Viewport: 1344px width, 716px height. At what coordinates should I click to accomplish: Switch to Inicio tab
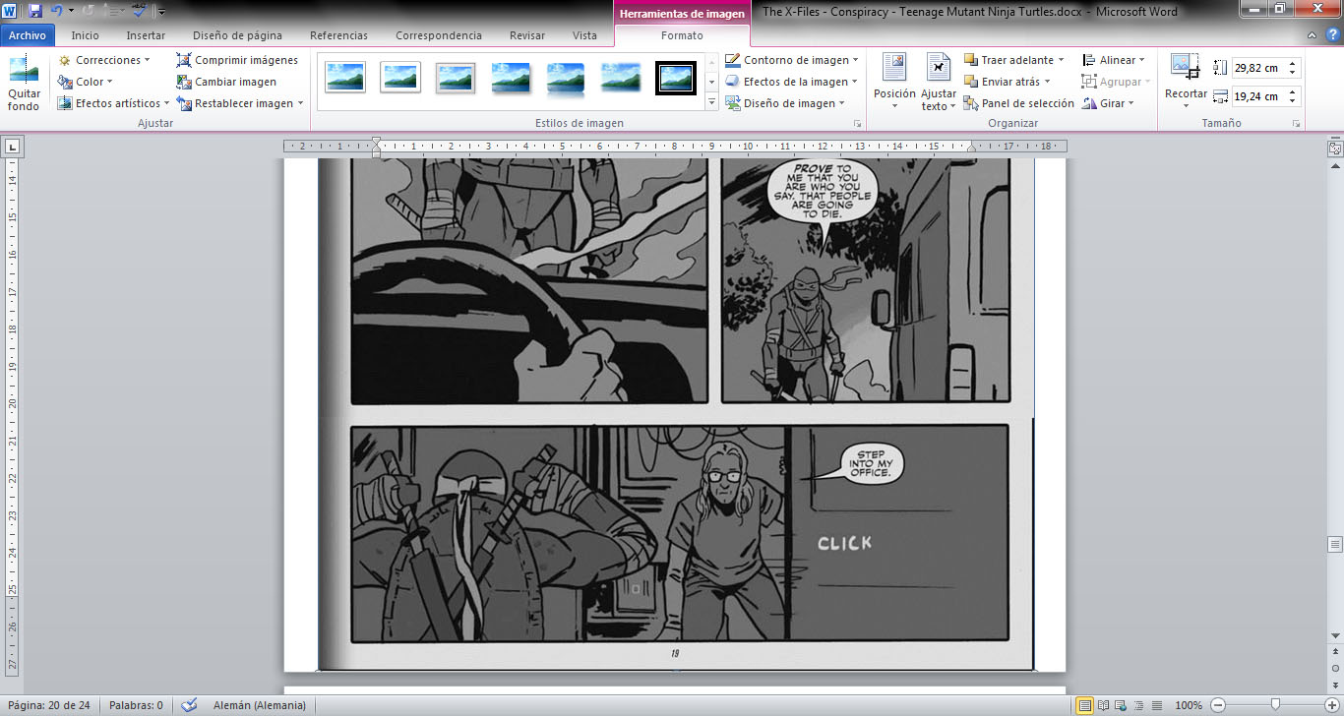[x=86, y=35]
